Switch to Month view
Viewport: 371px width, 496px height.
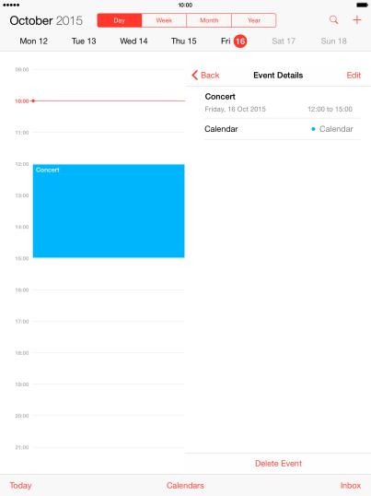tap(209, 20)
